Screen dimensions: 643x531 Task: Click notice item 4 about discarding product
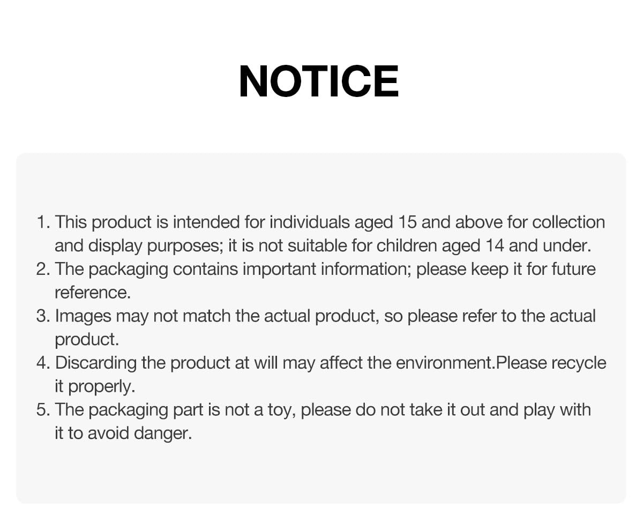[x=322, y=374]
